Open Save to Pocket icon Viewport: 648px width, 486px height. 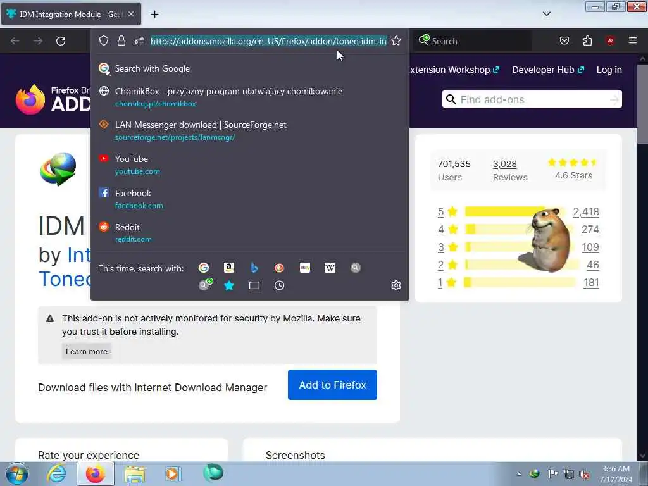tap(564, 40)
